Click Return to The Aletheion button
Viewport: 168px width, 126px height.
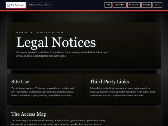click(x=40, y=5)
